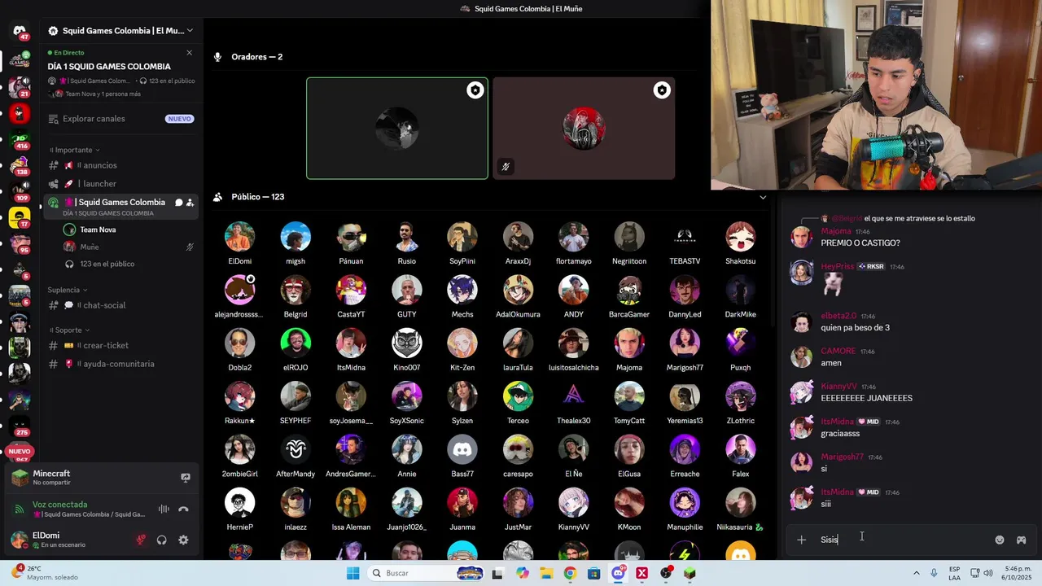Open noise suppression waveform icon
1042x586 pixels.
[x=164, y=509]
